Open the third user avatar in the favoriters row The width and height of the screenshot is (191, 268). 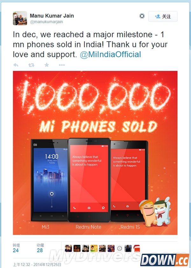click(86, 248)
